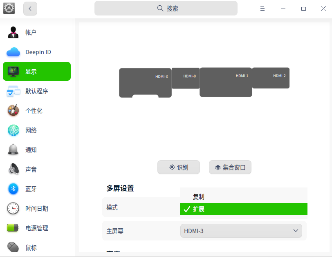Open 声音 settings section
Viewport: 332px width, 258px height.
pos(37,169)
